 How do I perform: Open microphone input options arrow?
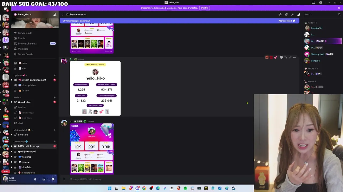pos(39,179)
